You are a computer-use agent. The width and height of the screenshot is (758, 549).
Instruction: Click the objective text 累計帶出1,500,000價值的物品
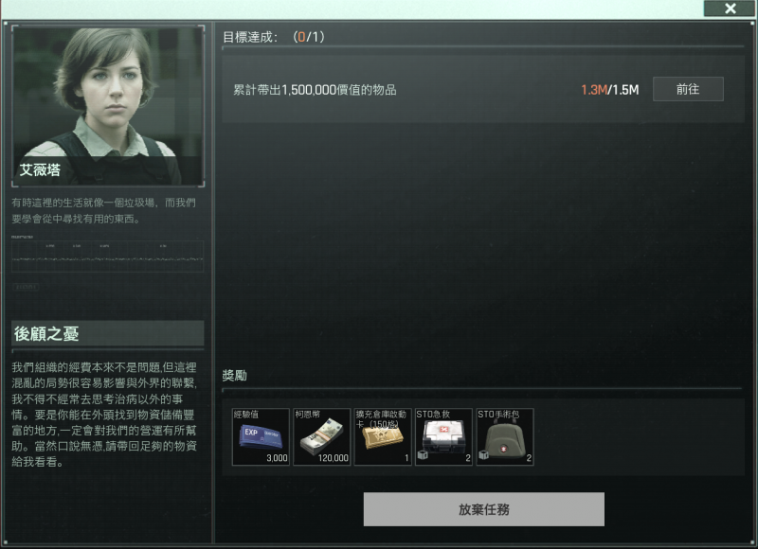point(315,90)
